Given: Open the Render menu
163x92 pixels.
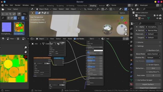Looking at the screenshot, I should pos(18,5).
